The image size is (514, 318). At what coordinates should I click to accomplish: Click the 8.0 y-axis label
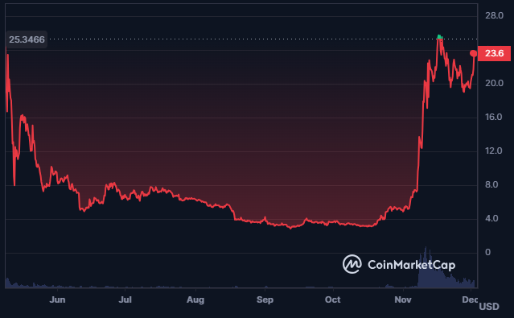click(491, 184)
